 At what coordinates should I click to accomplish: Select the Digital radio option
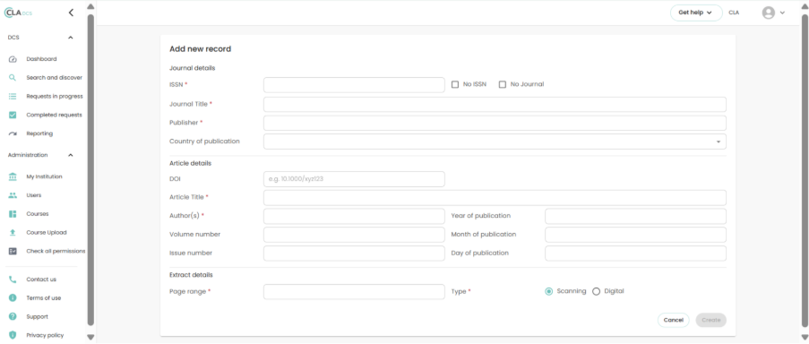[597, 291]
